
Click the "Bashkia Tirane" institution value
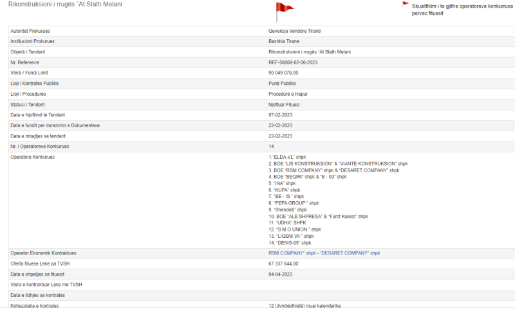[283, 41]
